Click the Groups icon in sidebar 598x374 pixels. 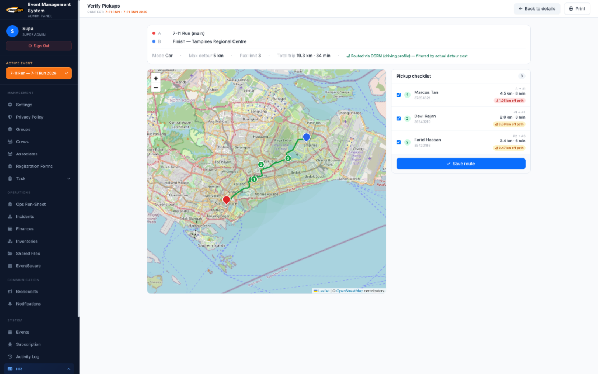pyautogui.click(x=10, y=129)
